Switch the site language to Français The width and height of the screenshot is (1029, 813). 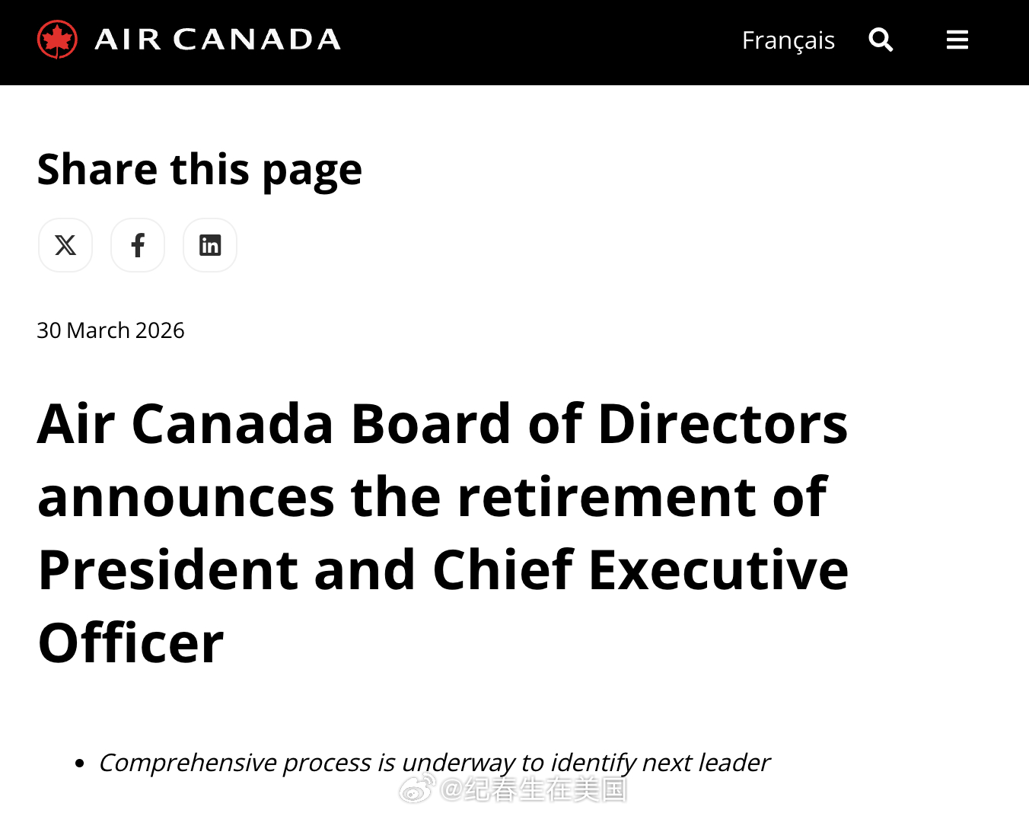(788, 40)
